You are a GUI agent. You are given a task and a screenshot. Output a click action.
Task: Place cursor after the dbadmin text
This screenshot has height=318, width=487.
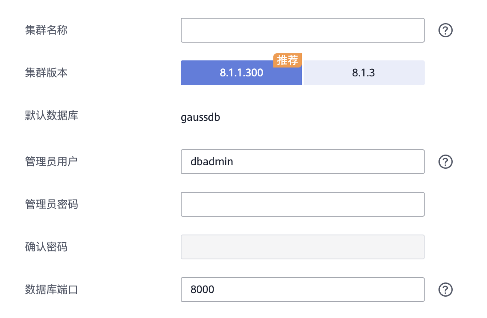point(234,162)
